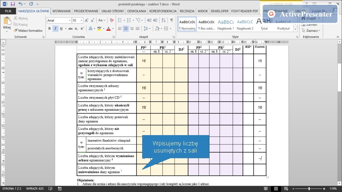Open the Zaznacz select menu

pyautogui.click(x=311, y=31)
